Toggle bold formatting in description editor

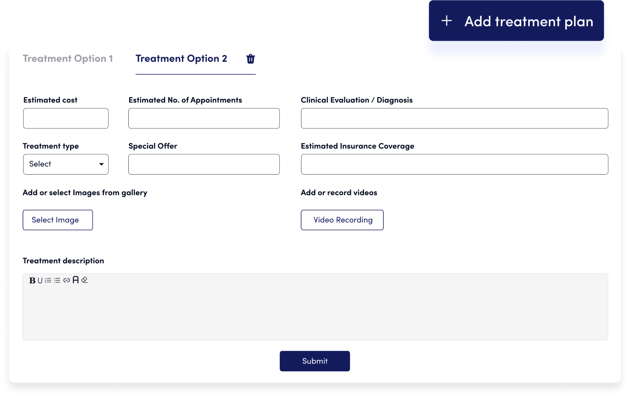[32, 280]
